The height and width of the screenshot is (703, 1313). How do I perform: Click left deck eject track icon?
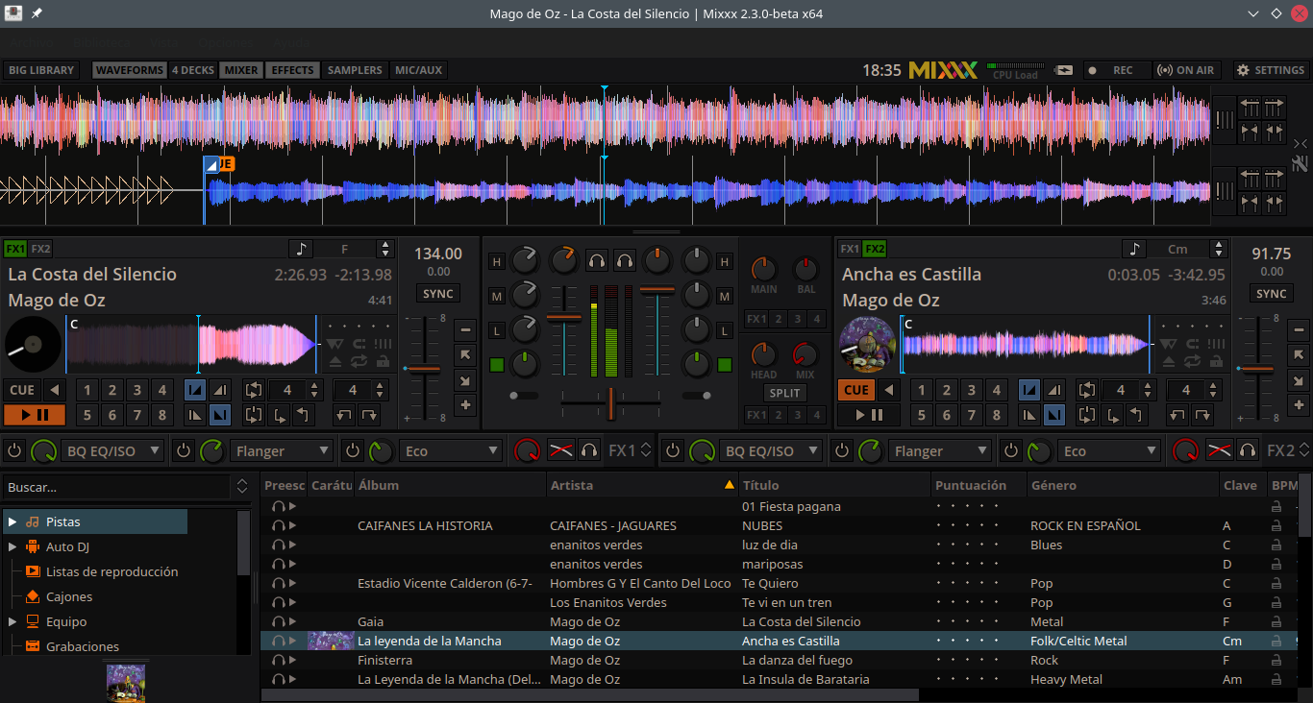click(x=334, y=362)
